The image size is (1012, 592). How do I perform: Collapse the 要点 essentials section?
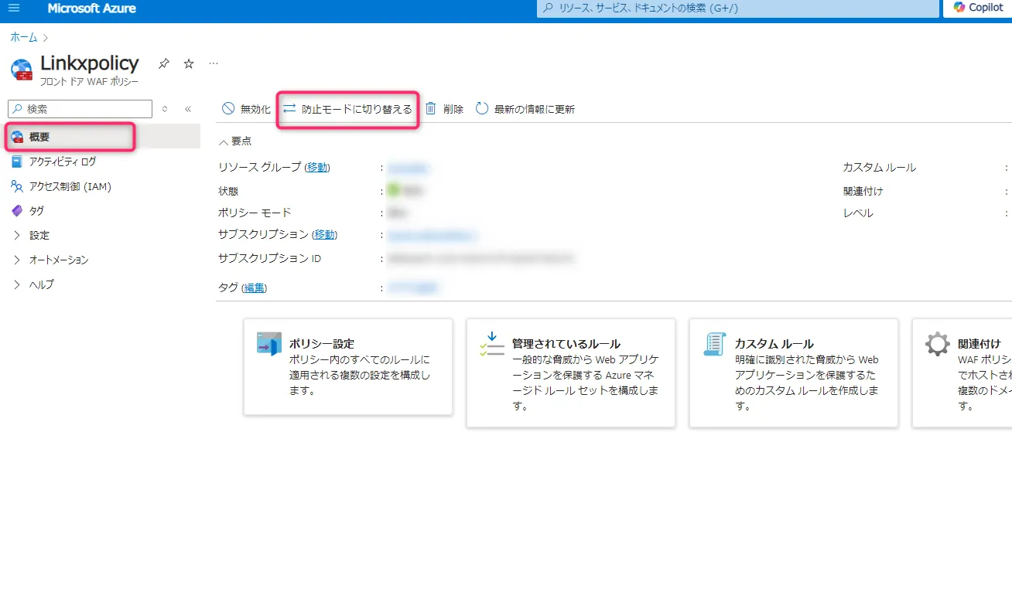pos(235,141)
